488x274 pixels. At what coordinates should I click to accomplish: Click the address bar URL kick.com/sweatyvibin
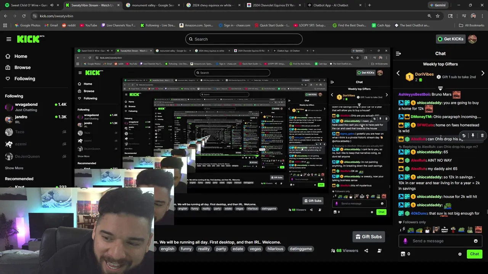point(56,16)
